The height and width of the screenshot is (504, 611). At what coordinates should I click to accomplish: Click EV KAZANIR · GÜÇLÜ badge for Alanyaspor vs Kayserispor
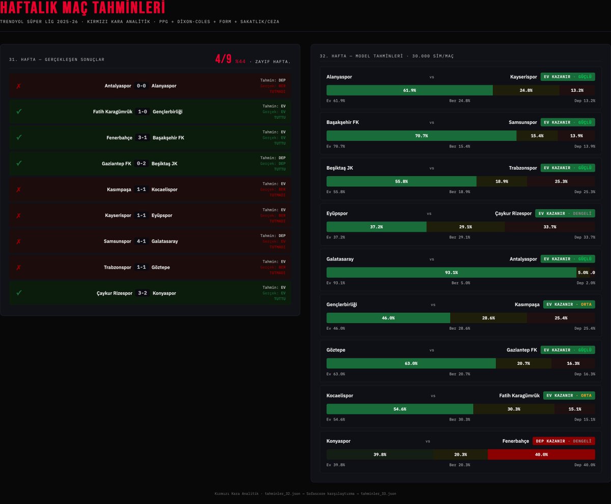(x=568, y=77)
